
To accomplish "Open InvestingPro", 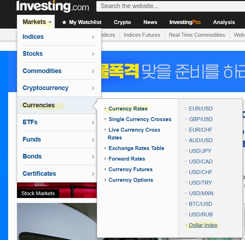I will pos(185,22).
